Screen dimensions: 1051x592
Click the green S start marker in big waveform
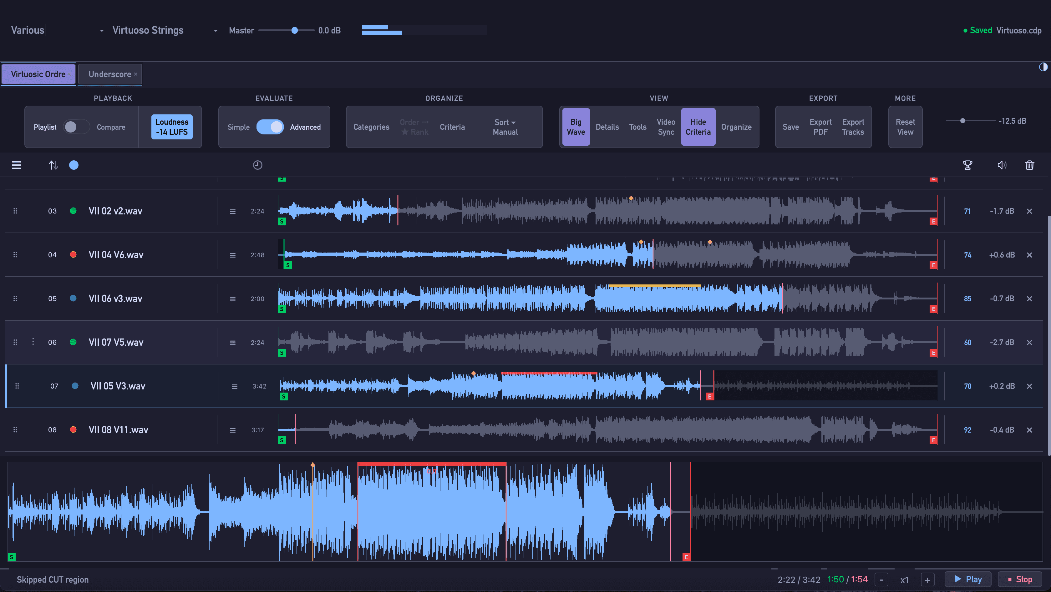pos(12,557)
